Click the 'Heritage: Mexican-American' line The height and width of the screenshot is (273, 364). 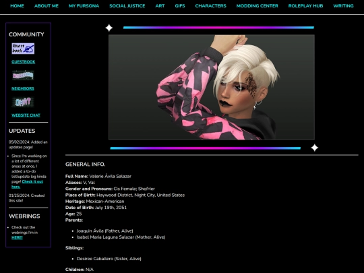point(94,202)
